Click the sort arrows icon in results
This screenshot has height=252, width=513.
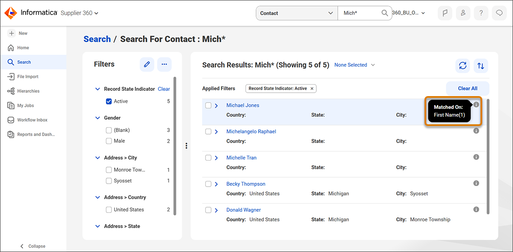(x=481, y=66)
